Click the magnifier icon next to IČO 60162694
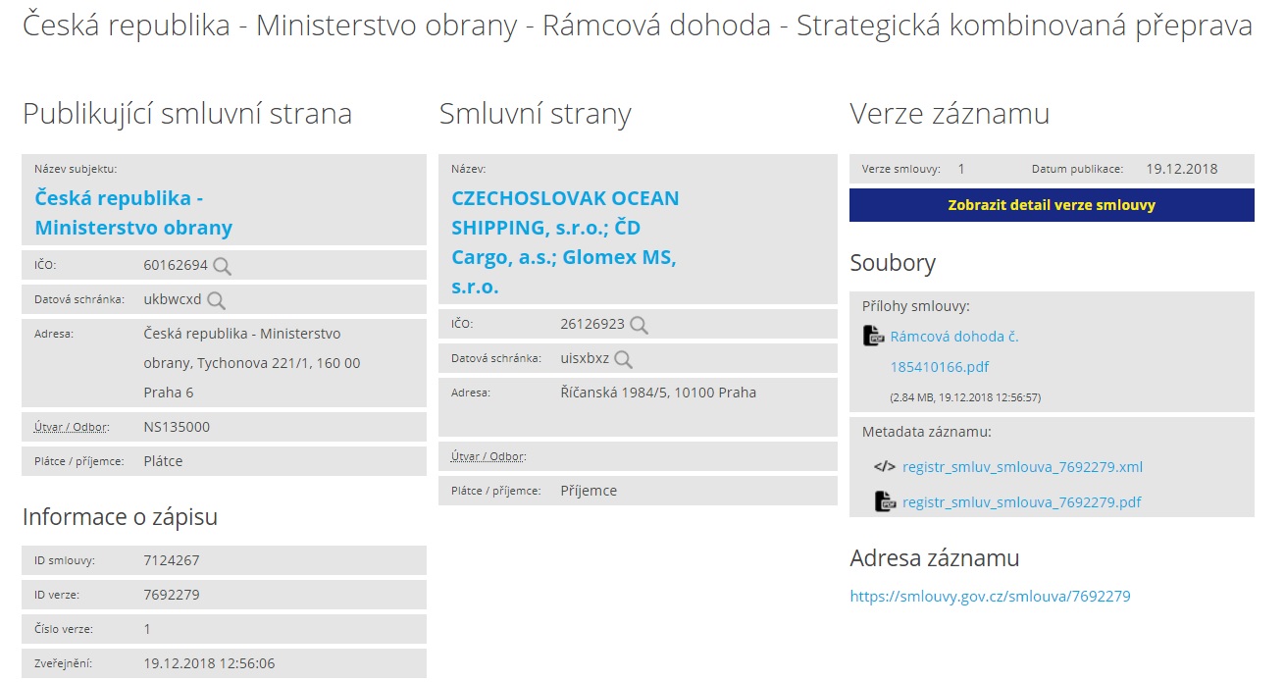Screen dimensions: 1285x682 click(x=223, y=266)
